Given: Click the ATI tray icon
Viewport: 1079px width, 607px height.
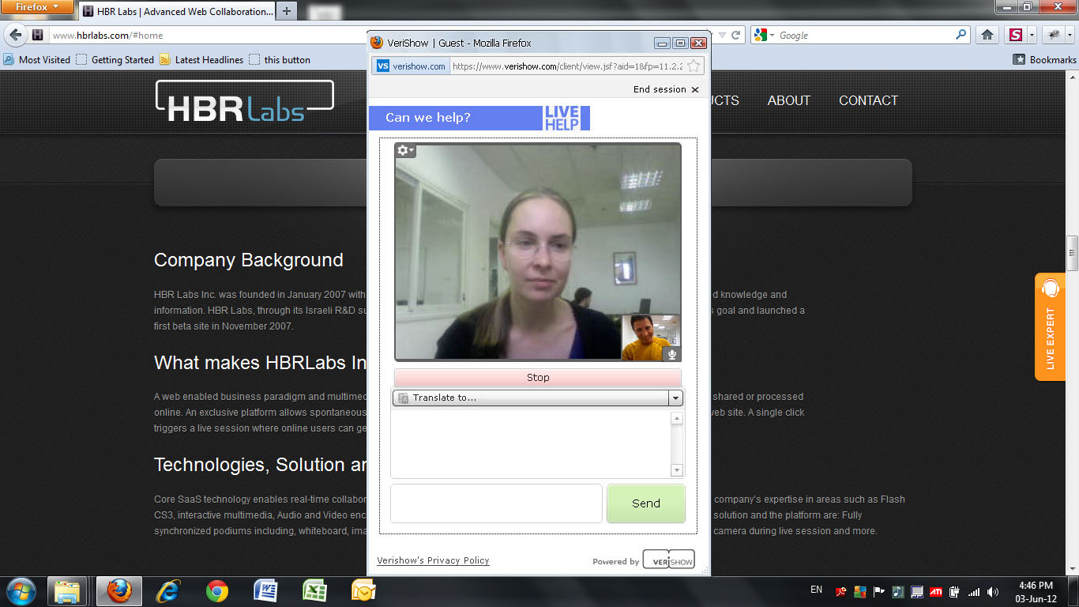Looking at the screenshot, I should click(935, 591).
